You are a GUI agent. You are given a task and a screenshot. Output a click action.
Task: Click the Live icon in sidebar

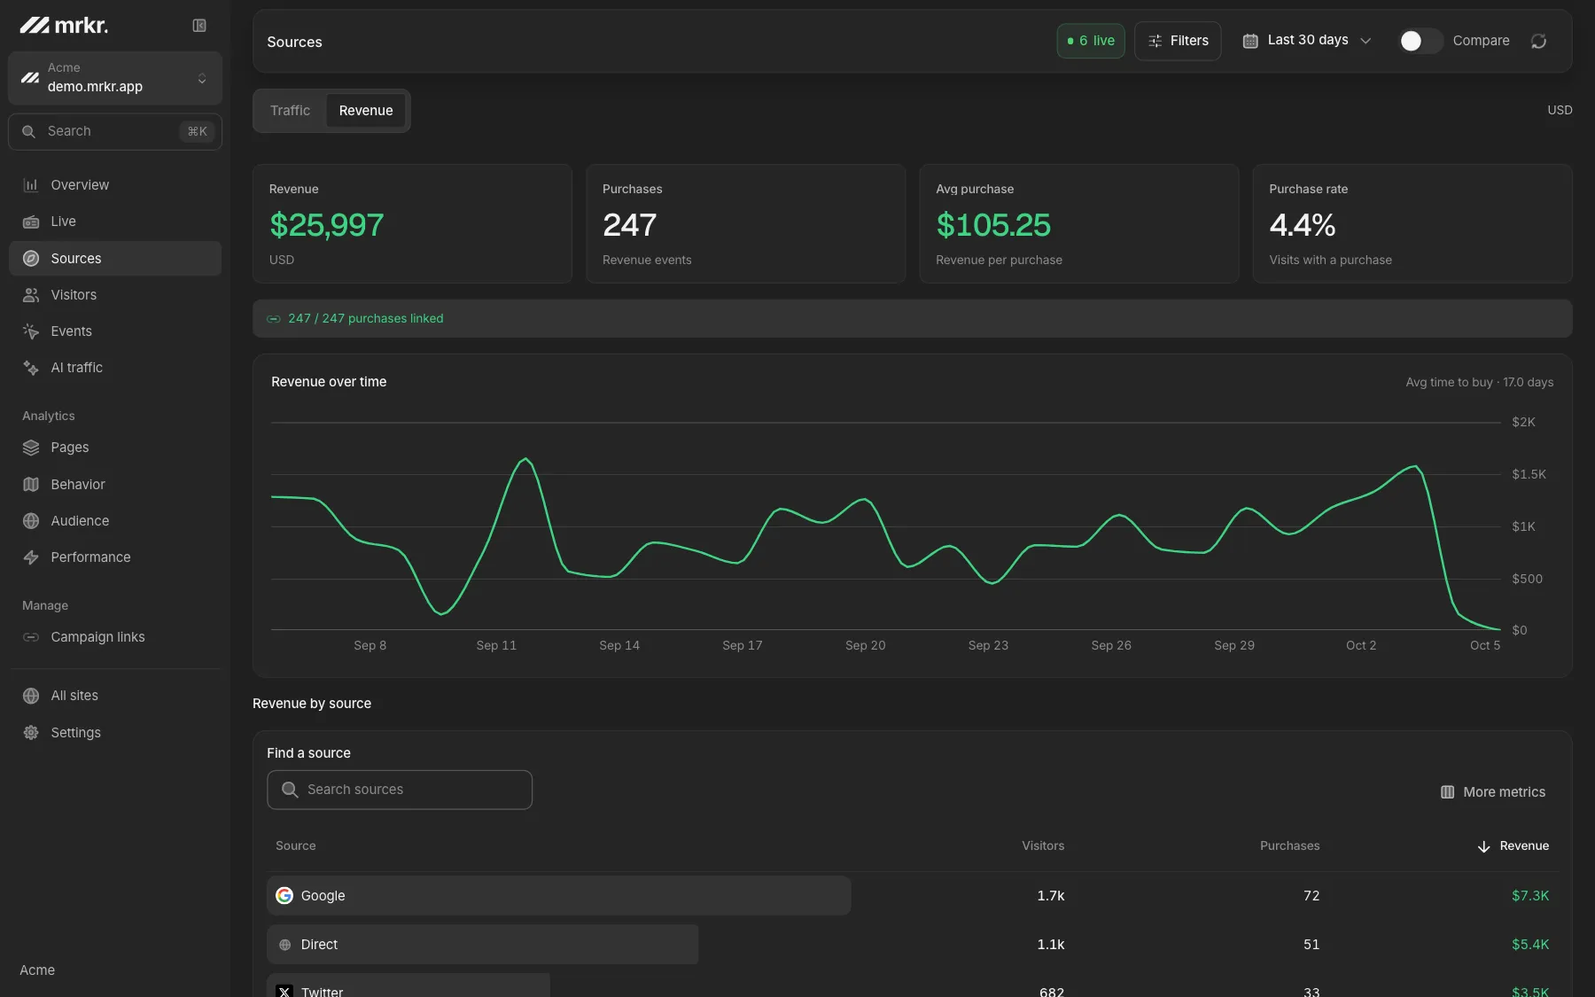point(31,222)
